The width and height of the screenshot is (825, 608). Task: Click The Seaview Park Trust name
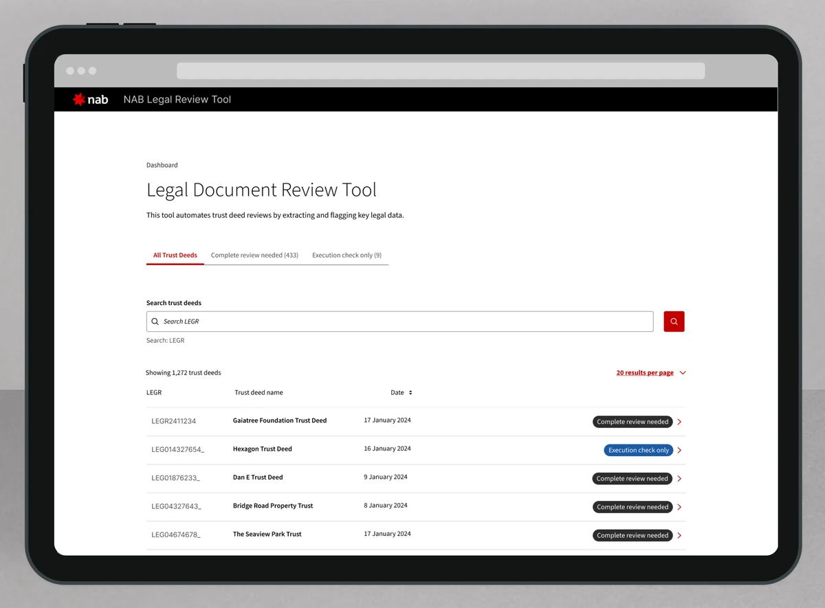tap(267, 534)
